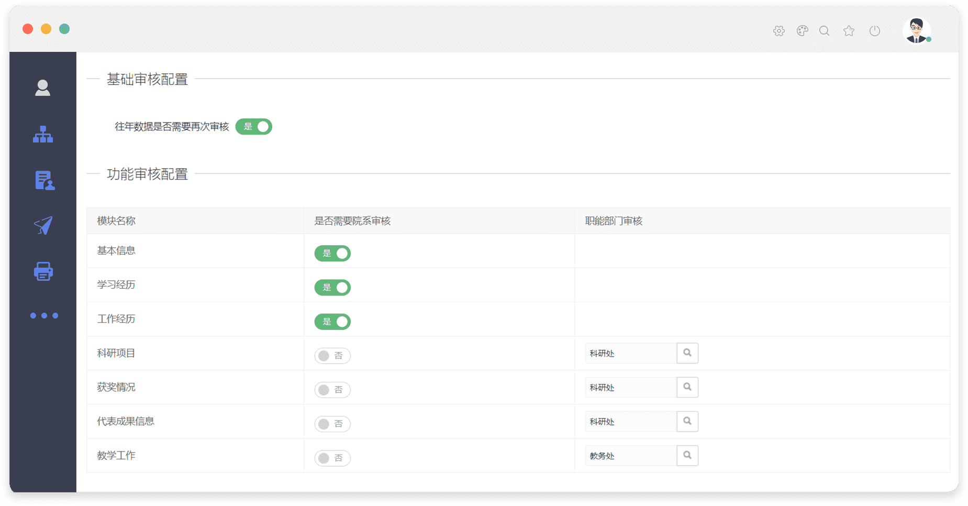This screenshot has width=968, height=506.
Task: Click the power logout icon
Action: 875,31
